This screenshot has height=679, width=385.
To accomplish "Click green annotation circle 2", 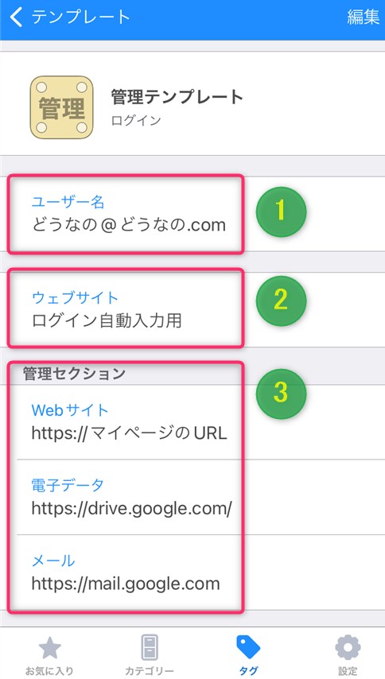I will [x=281, y=300].
